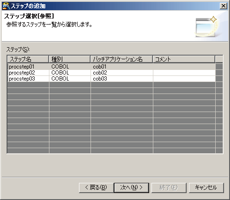Select the procstep03 row
The image size is (230, 200).
[111, 79]
